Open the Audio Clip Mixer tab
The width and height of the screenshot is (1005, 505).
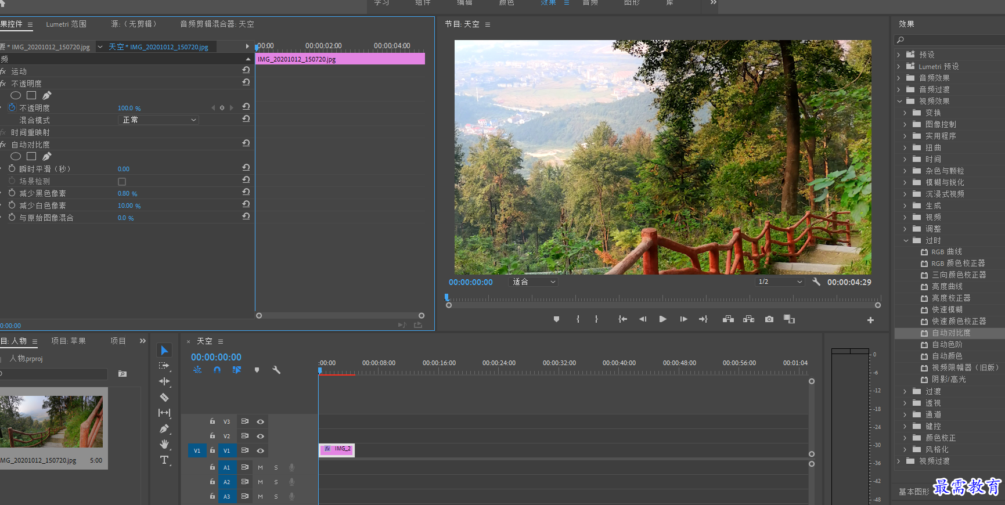coord(217,24)
